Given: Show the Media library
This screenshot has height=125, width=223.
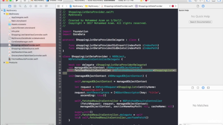Looking at the screenshot, I should (208, 87).
